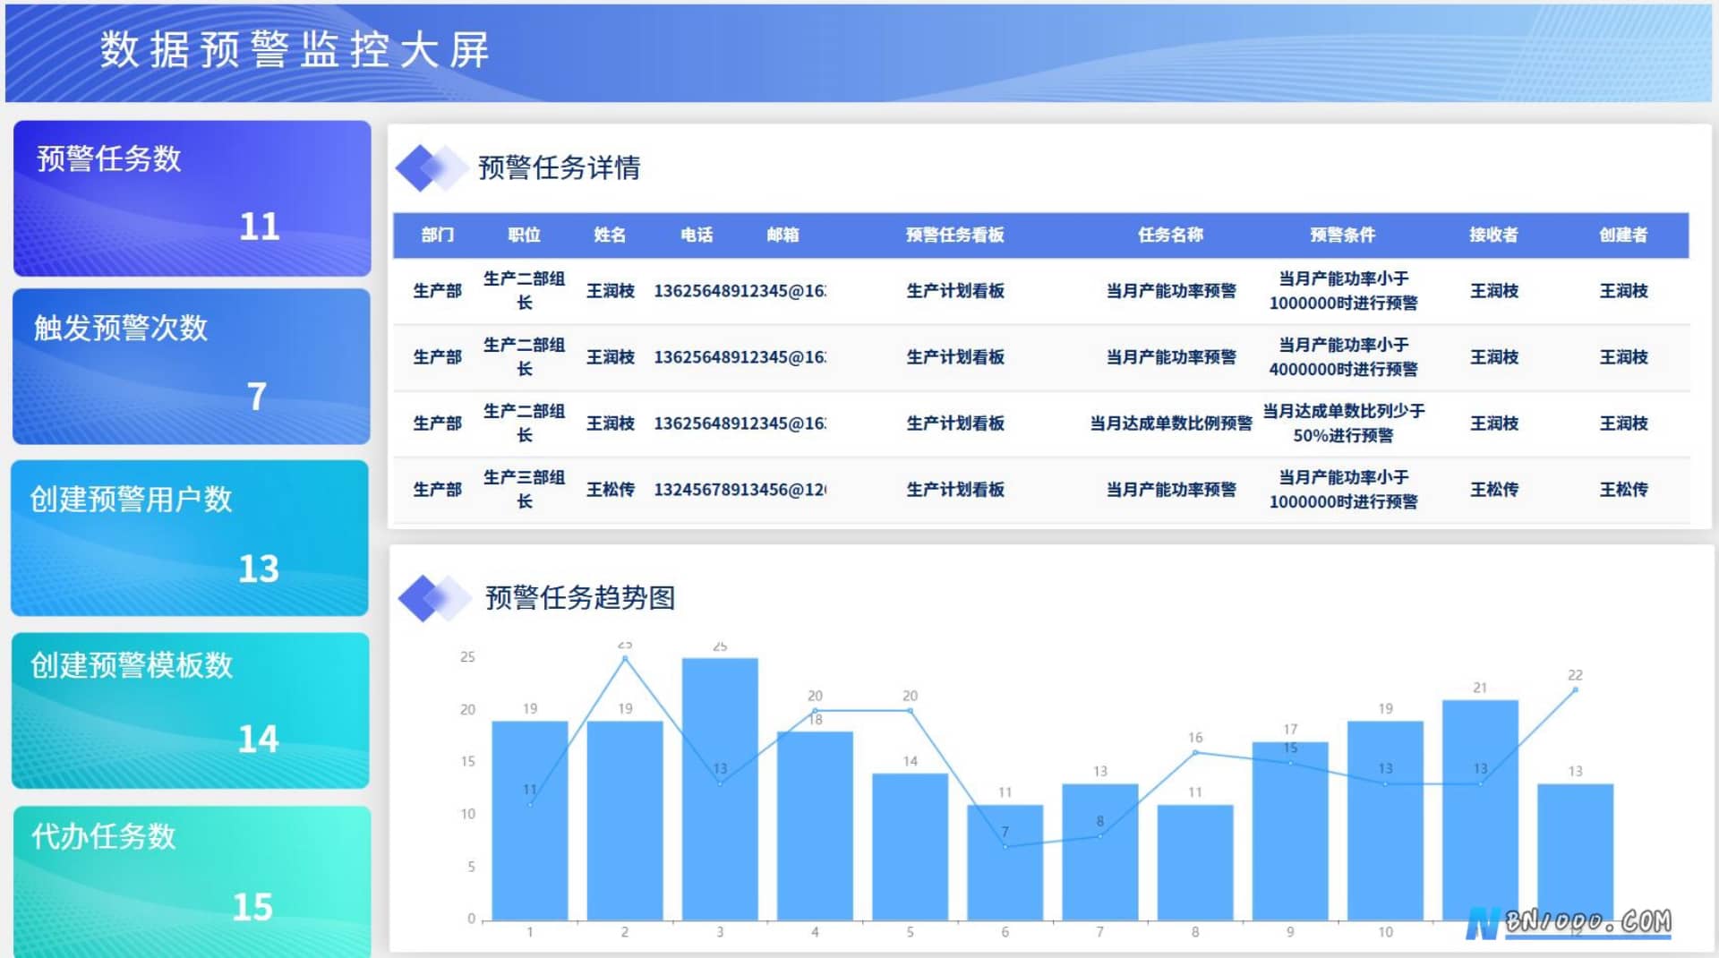Select the condition cell mentioning 50%进行预警
The width and height of the screenshot is (1719, 958).
tap(1343, 423)
